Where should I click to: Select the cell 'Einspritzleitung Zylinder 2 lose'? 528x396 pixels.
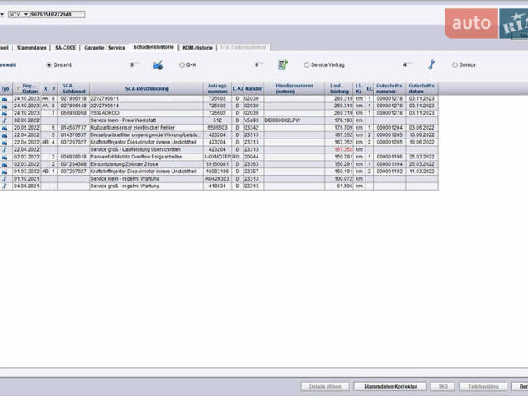click(147, 164)
